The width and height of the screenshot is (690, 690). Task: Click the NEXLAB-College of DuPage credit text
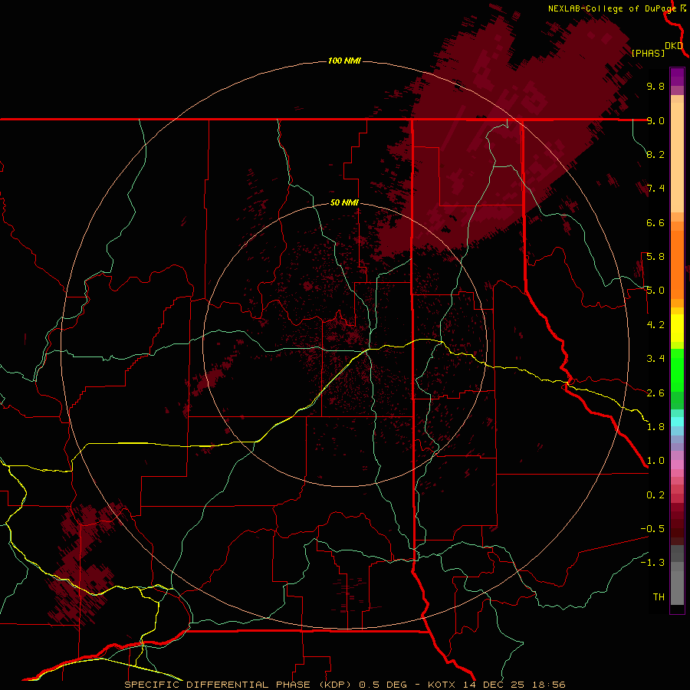(612, 8)
